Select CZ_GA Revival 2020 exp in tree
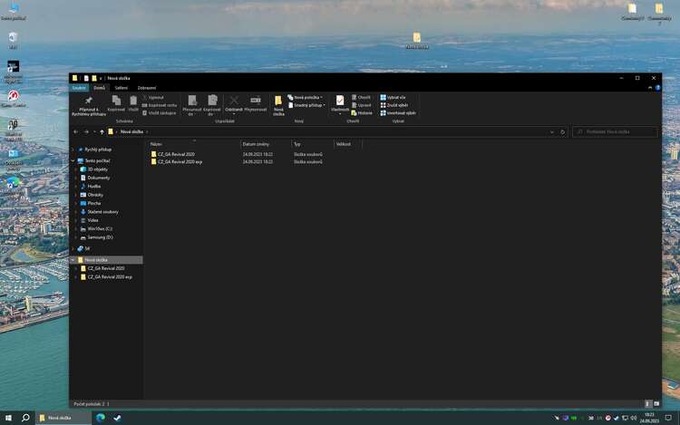This screenshot has height=425, width=680. [110, 276]
